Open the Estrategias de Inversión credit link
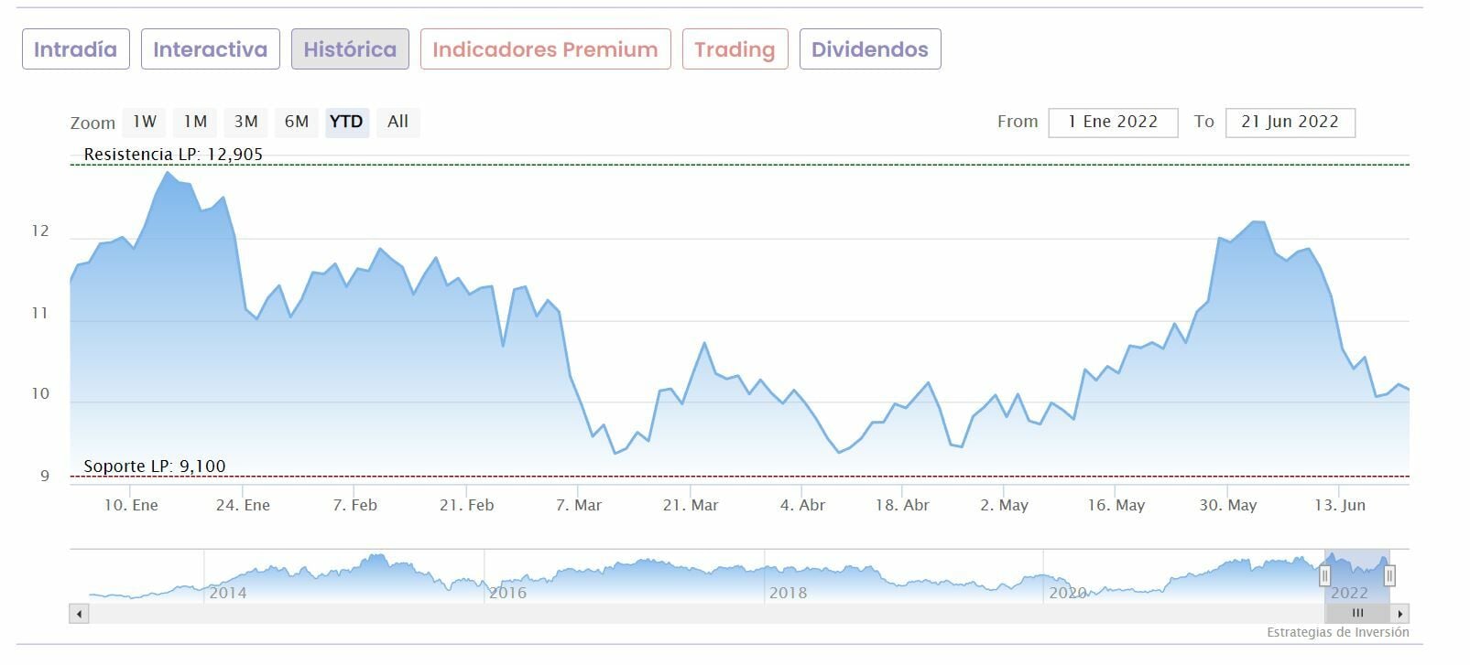 [x=1337, y=632]
